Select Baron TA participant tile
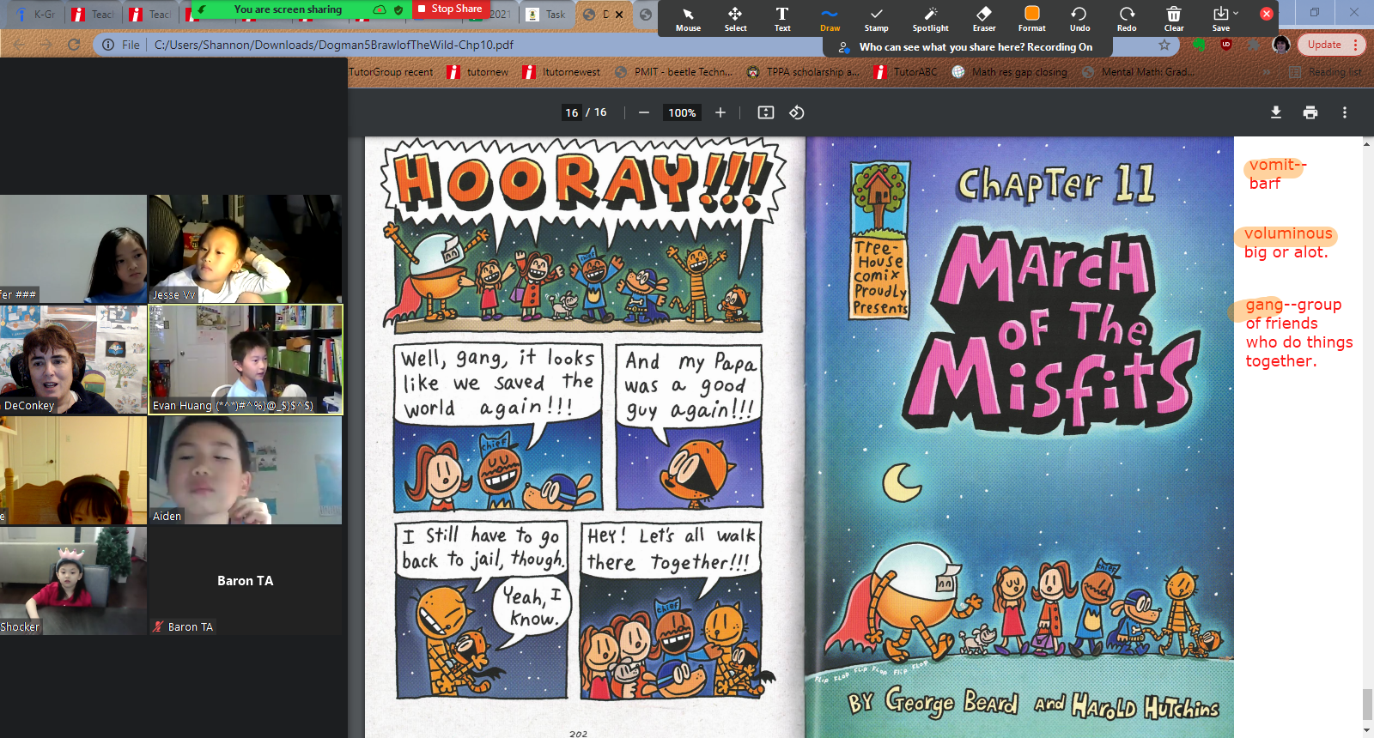 point(246,581)
